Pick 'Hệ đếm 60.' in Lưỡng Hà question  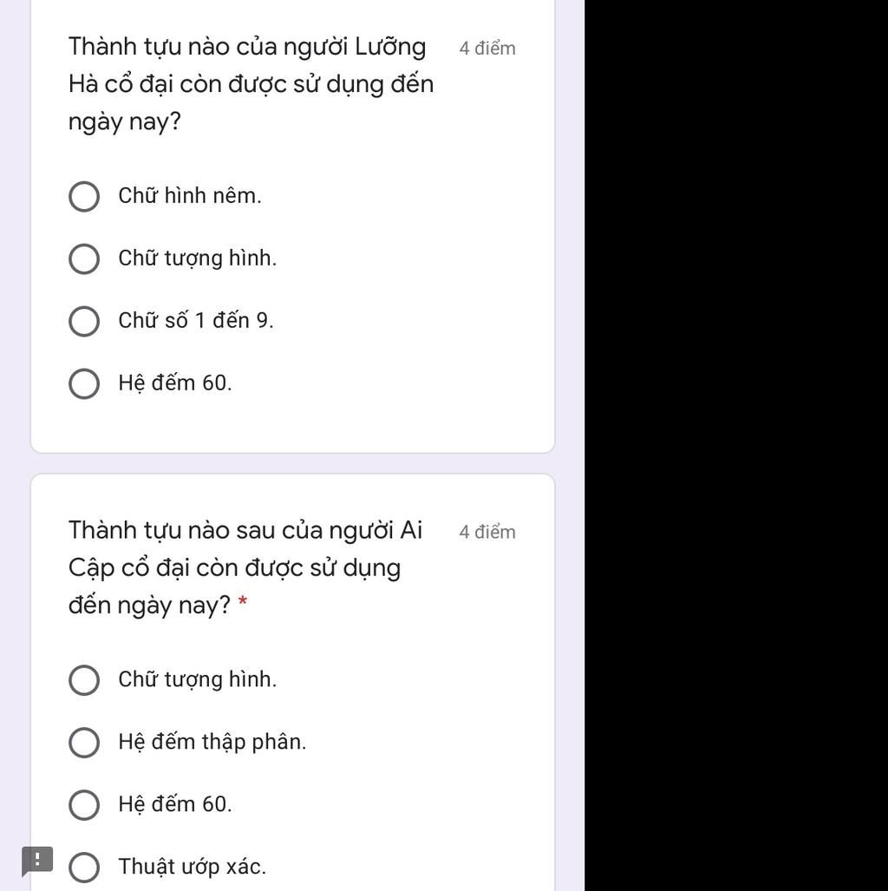coord(84,384)
